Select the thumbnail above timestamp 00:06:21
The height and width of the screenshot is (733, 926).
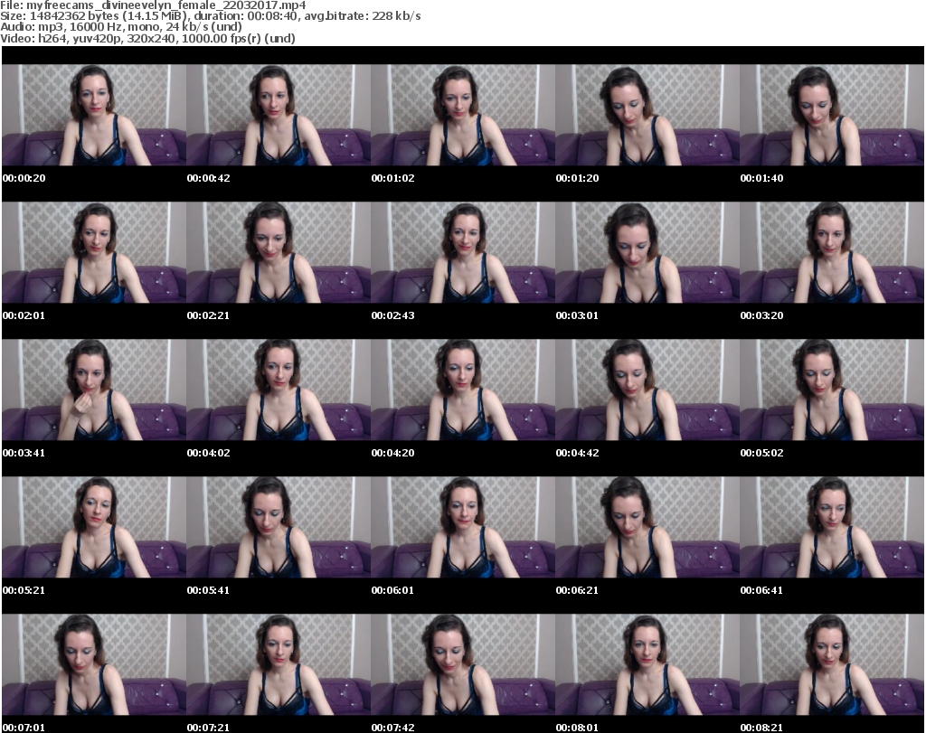pos(647,527)
